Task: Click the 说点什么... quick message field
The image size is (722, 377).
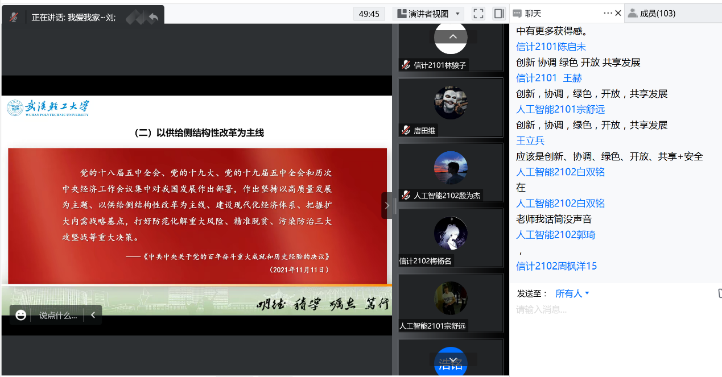Action: pos(58,316)
